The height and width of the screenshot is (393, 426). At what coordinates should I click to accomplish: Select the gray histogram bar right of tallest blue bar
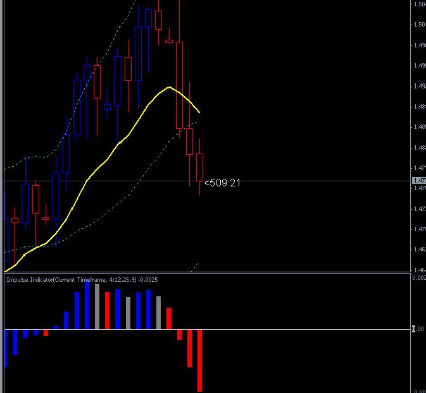point(97,306)
